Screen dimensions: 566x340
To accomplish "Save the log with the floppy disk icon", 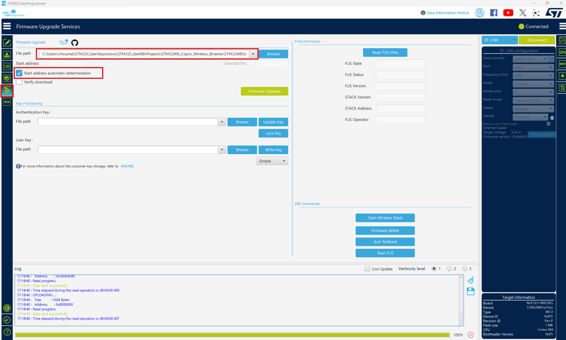I will coord(470,291).
